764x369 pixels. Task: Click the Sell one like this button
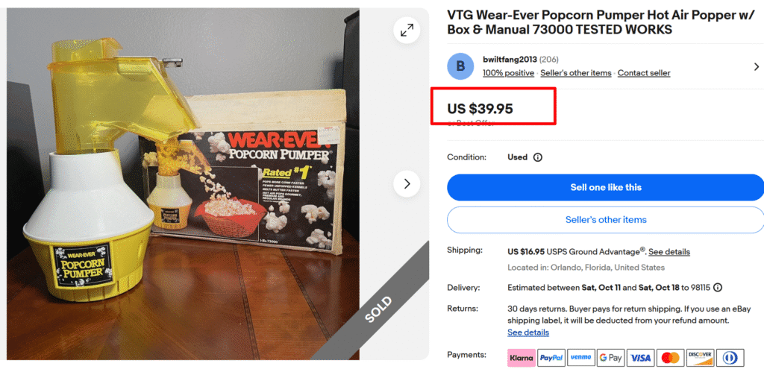pyautogui.click(x=606, y=187)
